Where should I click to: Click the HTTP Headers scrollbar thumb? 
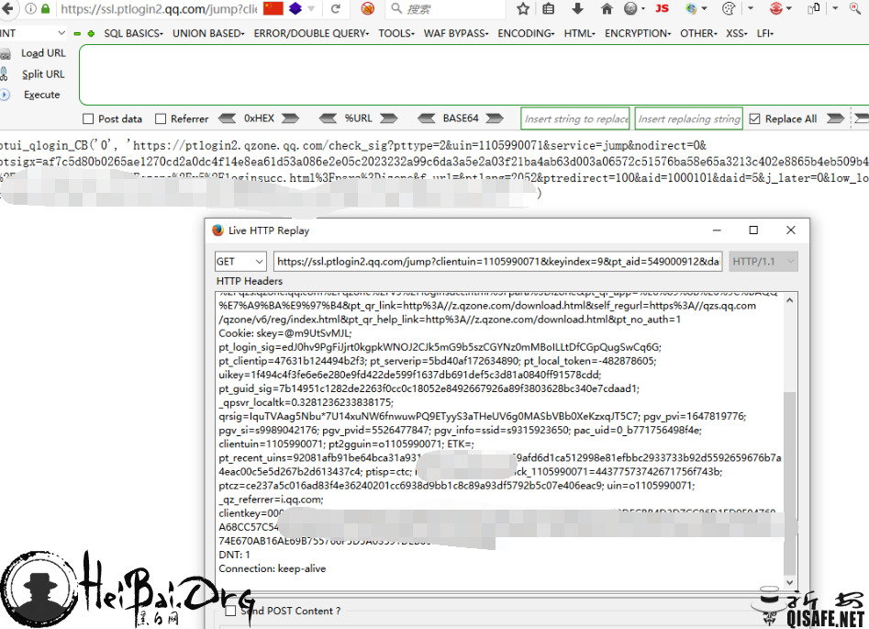tap(790, 483)
